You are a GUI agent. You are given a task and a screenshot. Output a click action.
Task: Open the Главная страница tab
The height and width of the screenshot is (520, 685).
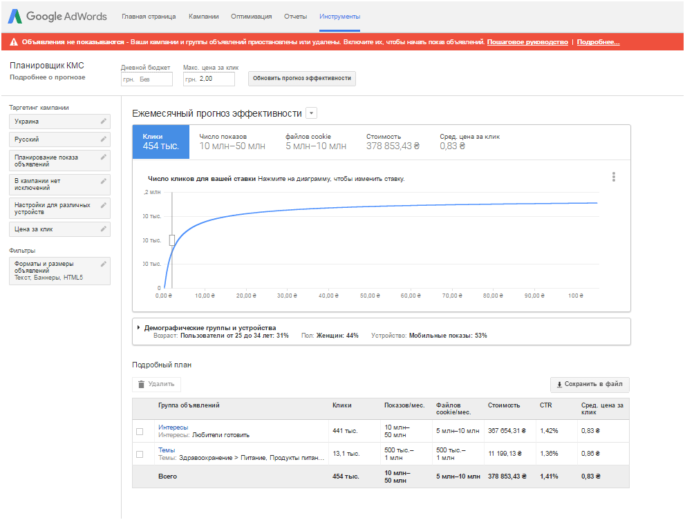(149, 17)
